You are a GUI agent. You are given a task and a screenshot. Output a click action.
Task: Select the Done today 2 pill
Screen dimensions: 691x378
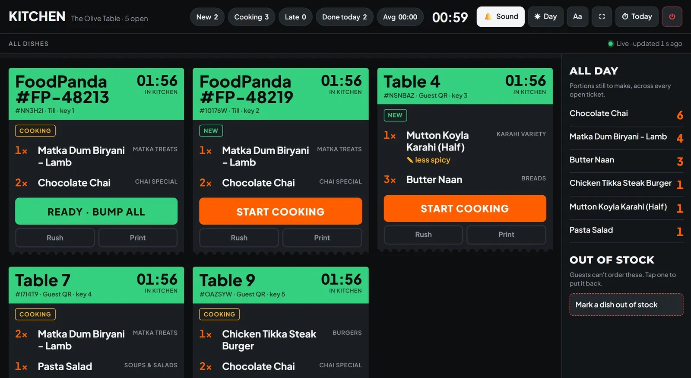coord(344,17)
